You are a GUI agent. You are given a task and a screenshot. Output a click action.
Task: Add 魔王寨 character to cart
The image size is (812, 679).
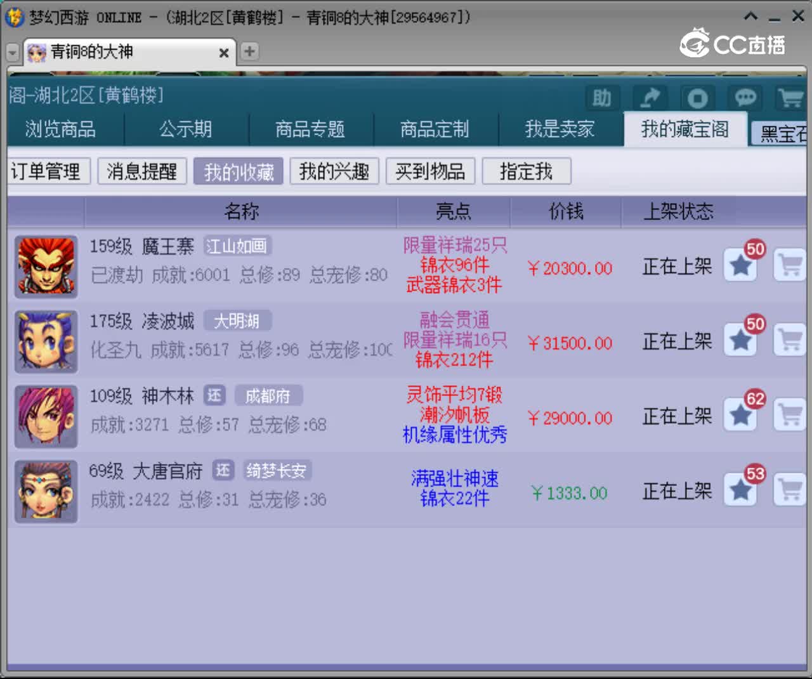[x=789, y=265]
